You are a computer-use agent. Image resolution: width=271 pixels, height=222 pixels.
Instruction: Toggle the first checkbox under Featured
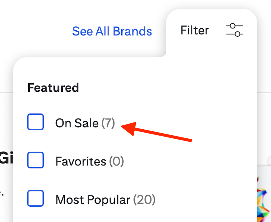point(36,122)
